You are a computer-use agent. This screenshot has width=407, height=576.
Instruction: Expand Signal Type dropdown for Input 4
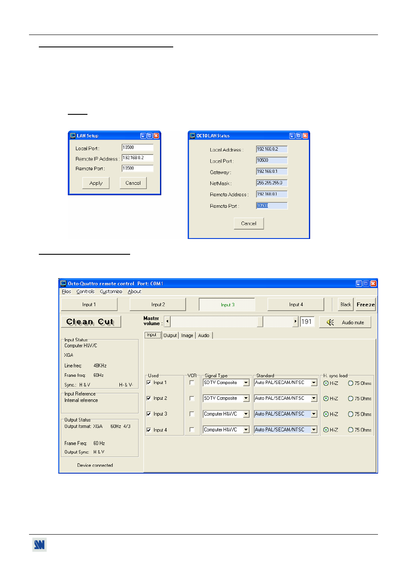(x=246, y=430)
